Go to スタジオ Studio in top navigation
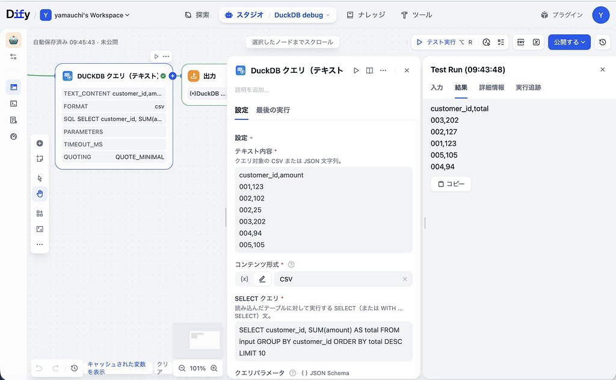 [244, 15]
